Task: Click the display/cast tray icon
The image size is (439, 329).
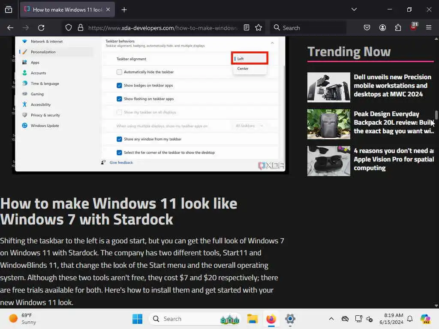Action: tap(358, 319)
